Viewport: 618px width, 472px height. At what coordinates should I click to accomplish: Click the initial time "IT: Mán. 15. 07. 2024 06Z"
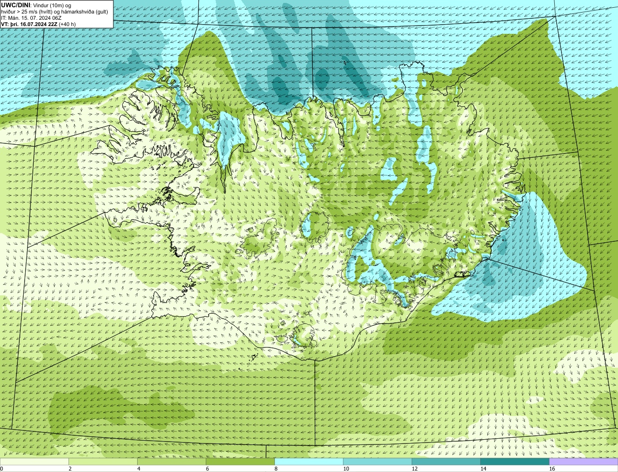tap(31, 17)
